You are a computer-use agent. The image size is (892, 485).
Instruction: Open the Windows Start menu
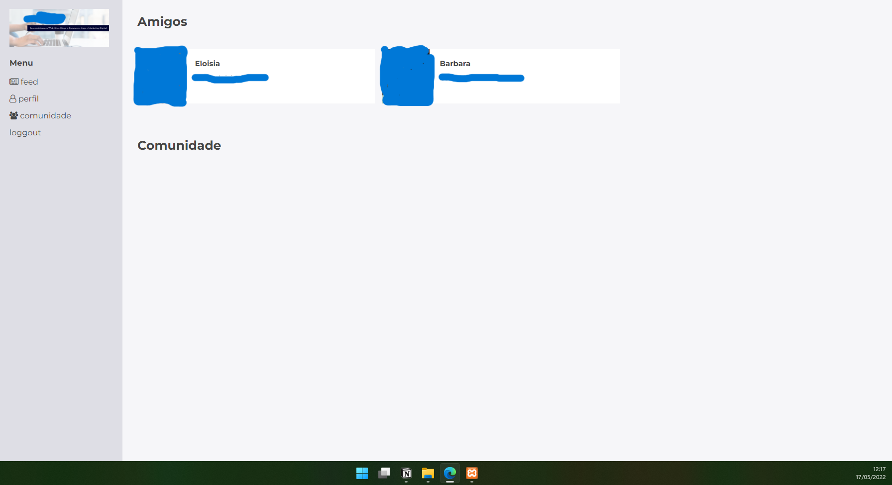click(362, 473)
